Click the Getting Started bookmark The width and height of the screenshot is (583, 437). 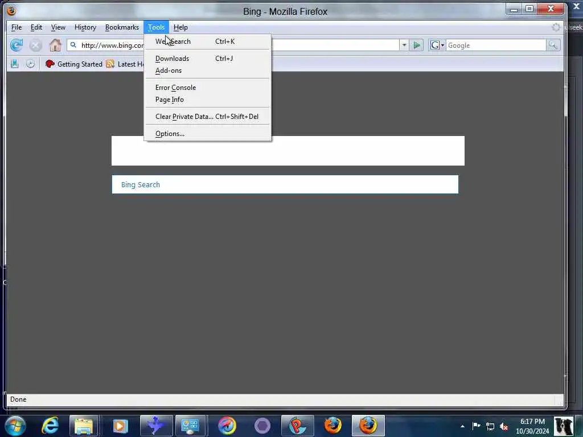[73, 64]
